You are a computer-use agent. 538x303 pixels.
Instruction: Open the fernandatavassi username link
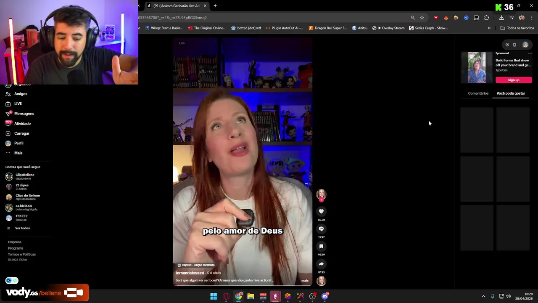(x=190, y=273)
